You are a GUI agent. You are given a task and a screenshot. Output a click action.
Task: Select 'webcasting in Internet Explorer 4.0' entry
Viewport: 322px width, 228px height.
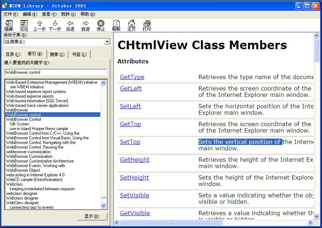35,175
